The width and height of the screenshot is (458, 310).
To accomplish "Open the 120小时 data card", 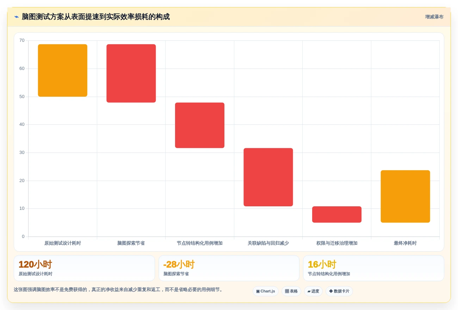I will coord(84,268).
